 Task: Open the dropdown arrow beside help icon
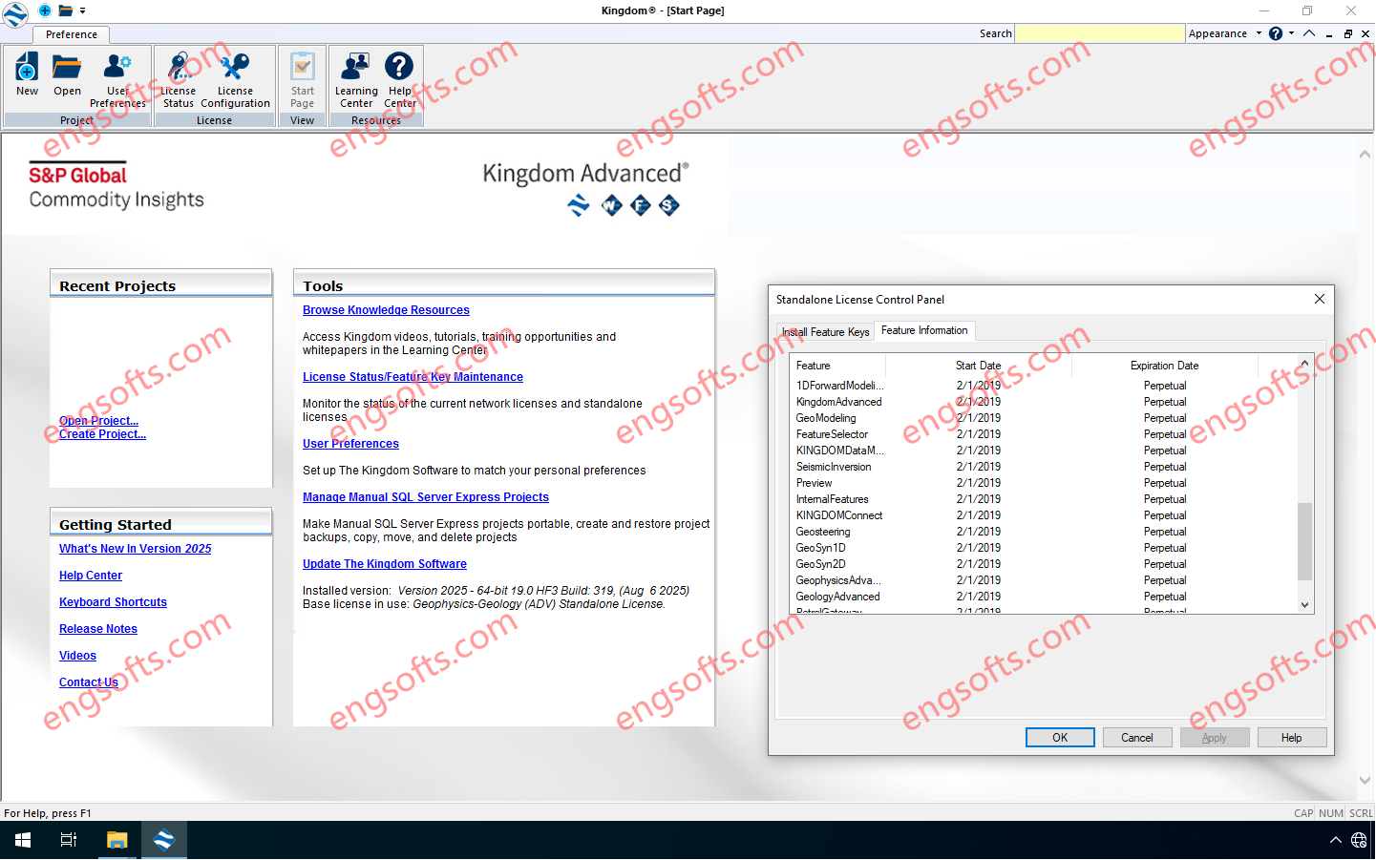[x=1291, y=33]
